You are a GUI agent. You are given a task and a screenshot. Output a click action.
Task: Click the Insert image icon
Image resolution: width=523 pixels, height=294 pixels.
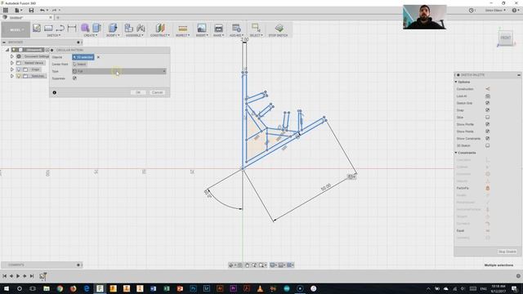202,28
